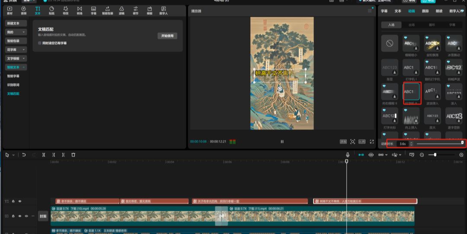
Task: Toggle text track lock icon
Action: [13, 201]
